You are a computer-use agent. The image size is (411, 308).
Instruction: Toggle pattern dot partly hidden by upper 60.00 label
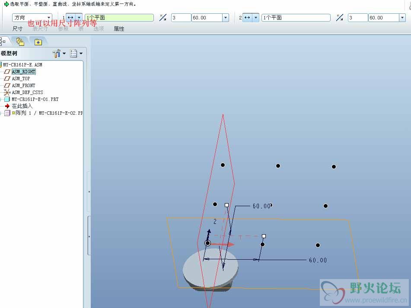pos(271,205)
